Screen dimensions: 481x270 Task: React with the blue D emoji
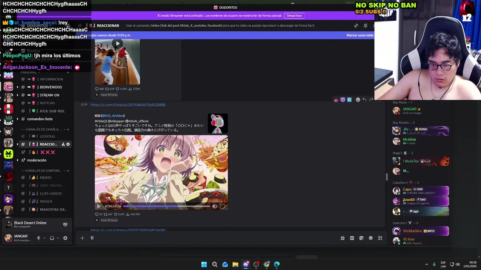pyautogui.click(x=349, y=100)
